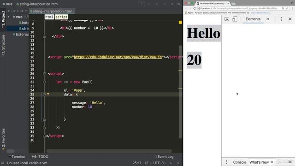Select the index file in project tree
Image resolution: width=295 pixels, height=166 pixels.
(24, 23)
